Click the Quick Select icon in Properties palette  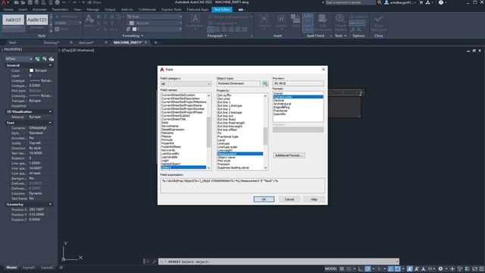[x=51, y=59]
